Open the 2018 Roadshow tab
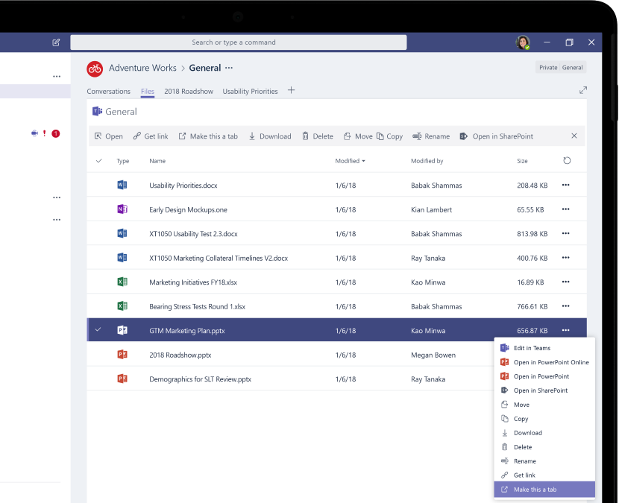 tap(189, 91)
